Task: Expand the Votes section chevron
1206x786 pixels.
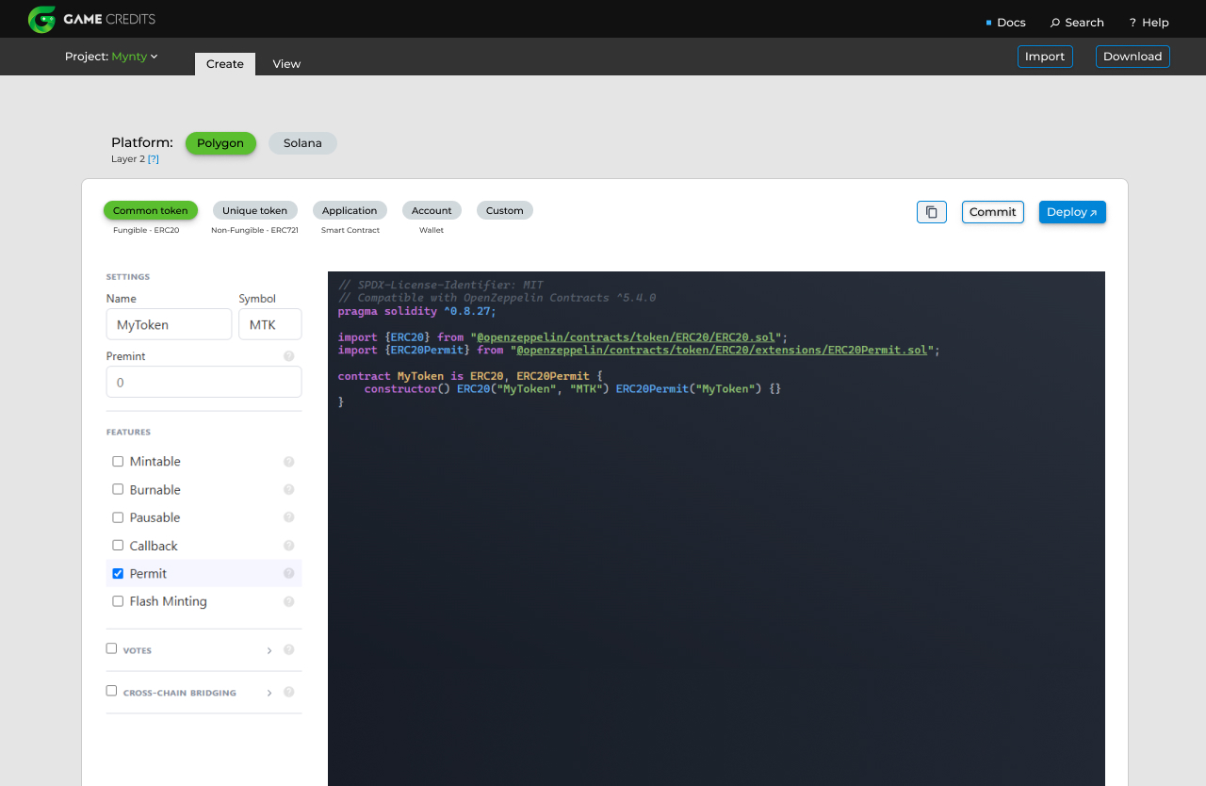Action: tap(269, 650)
